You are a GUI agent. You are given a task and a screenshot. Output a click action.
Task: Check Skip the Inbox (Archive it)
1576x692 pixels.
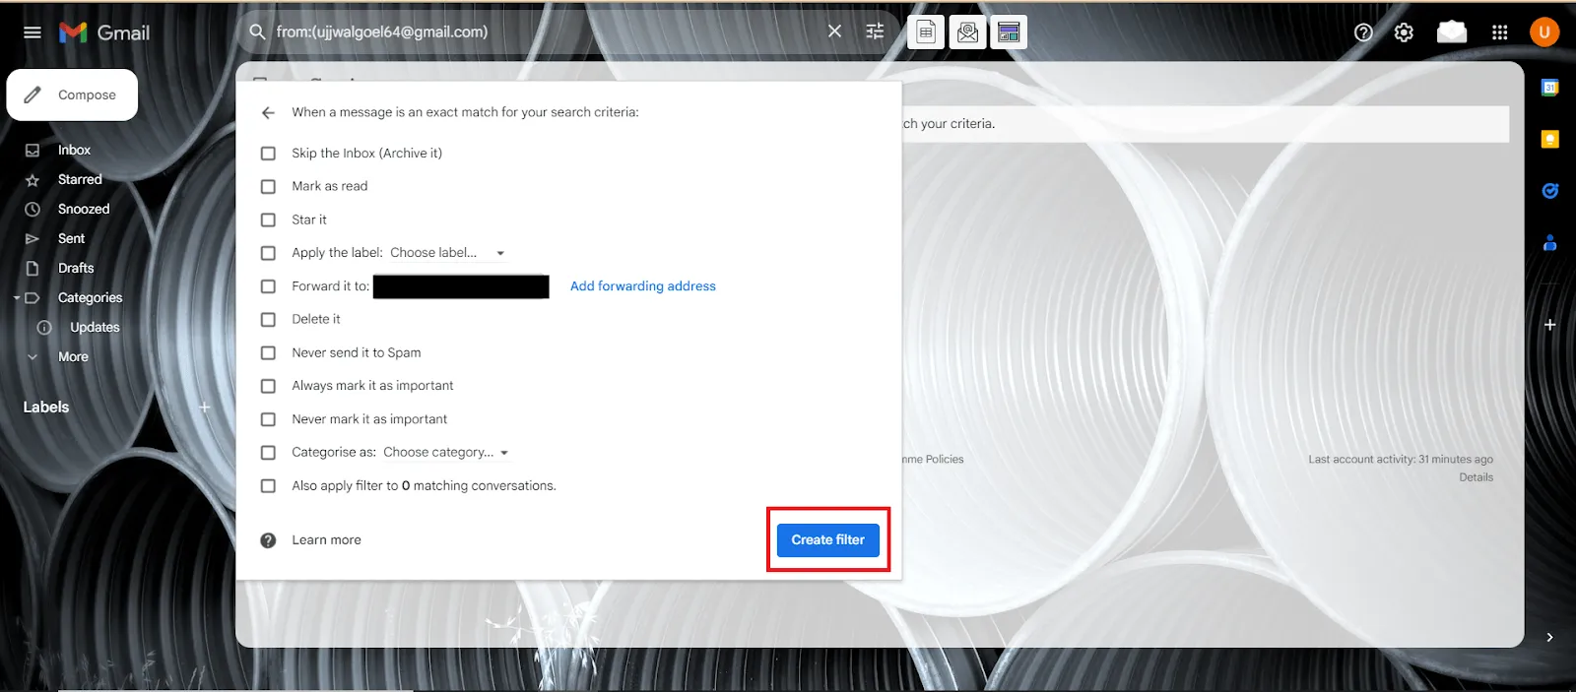268,154
